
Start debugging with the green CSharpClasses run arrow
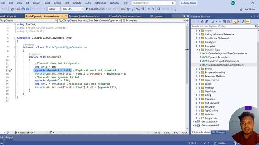[87, 9]
